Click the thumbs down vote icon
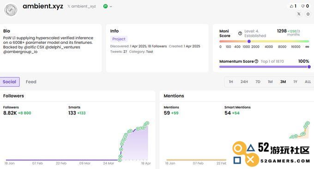The image size is (314, 169). click(303, 6)
